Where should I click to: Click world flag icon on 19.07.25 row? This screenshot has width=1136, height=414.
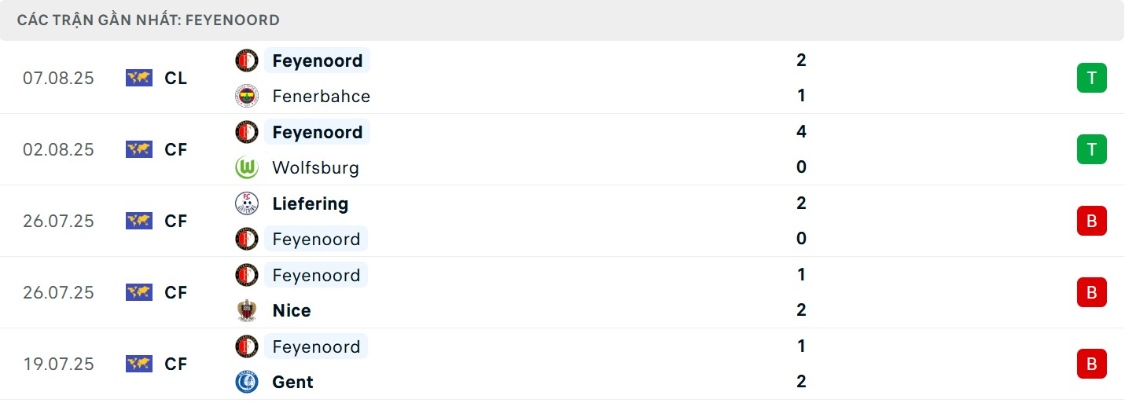click(139, 364)
